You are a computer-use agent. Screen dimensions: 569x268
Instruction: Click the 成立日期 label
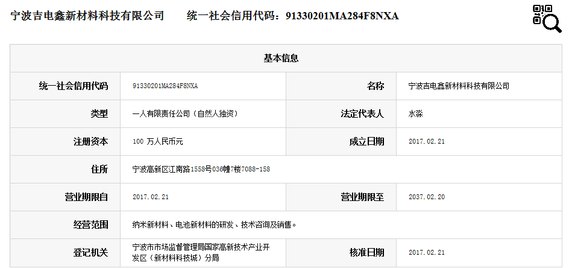366,141
